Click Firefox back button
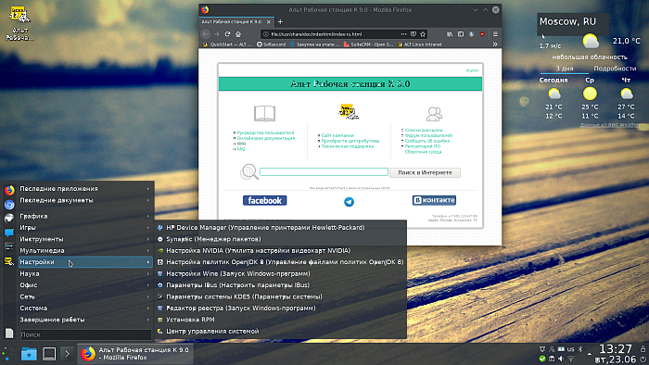The image size is (649, 365). click(x=206, y=34)
